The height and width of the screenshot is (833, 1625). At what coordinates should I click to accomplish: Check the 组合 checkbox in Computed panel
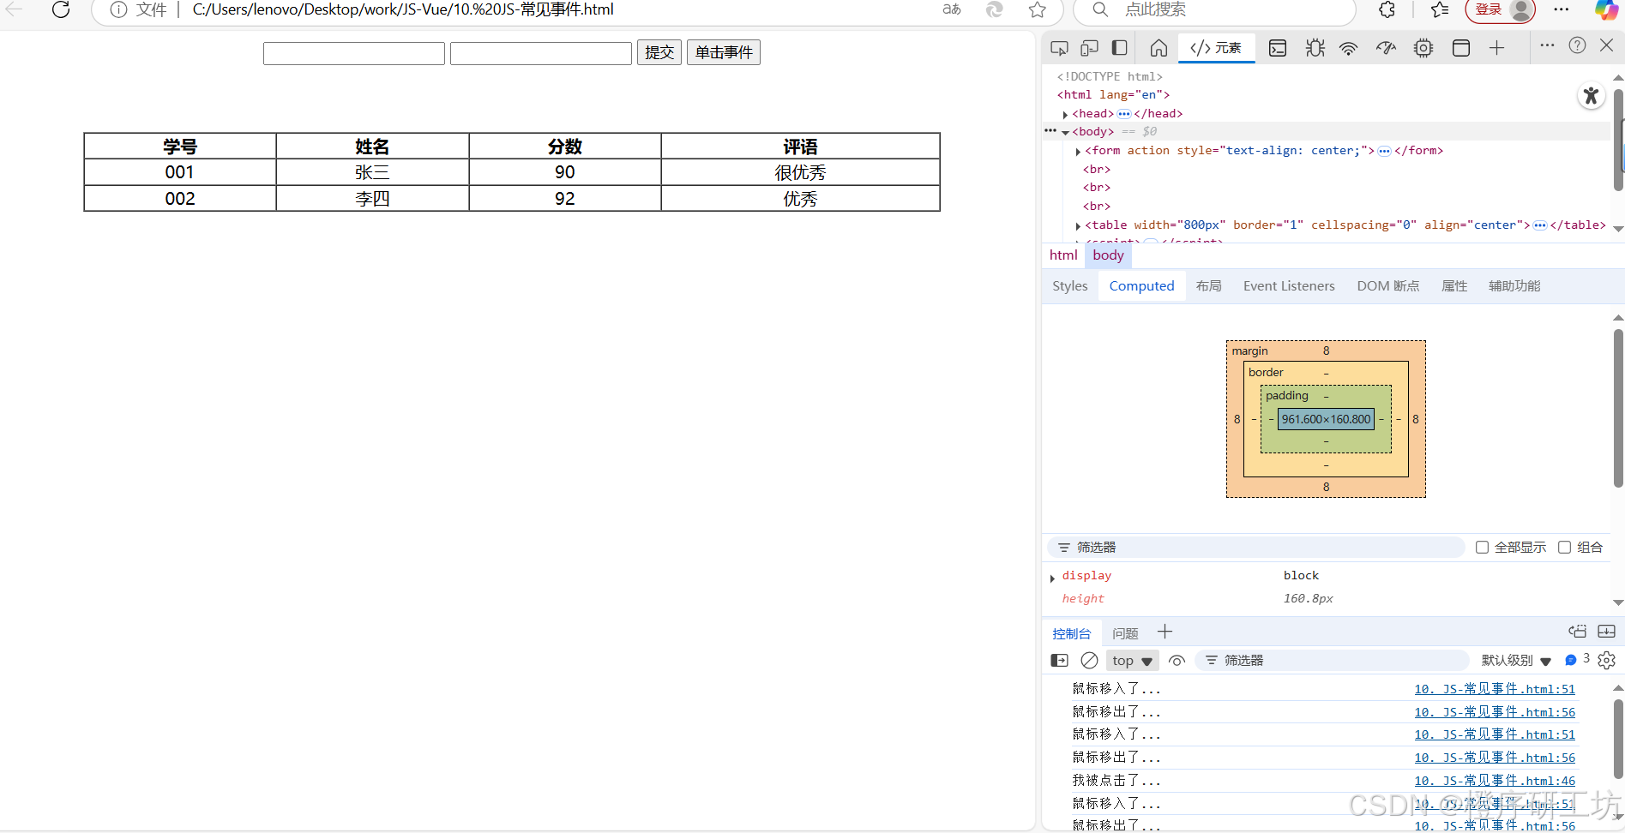[x=1564, y=547]
